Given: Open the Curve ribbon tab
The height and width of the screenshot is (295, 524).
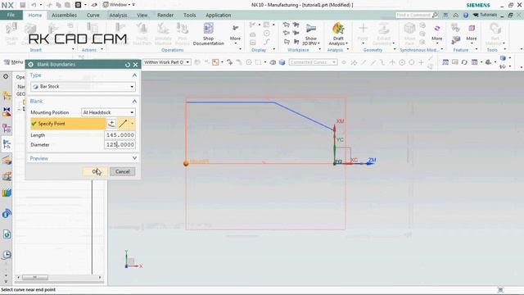Looking at the screenshot, I should coord(93,15).
